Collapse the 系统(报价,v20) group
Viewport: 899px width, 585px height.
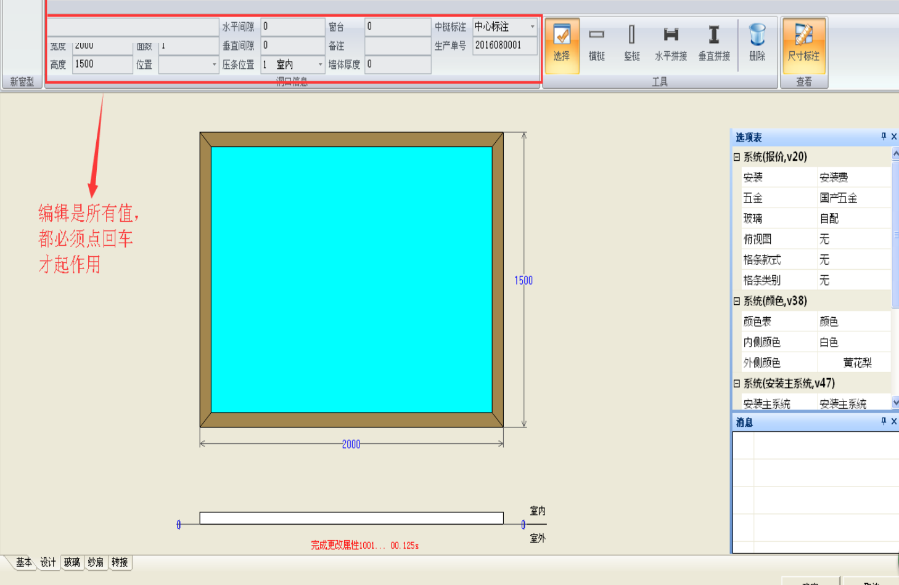(x=736, y=157)
